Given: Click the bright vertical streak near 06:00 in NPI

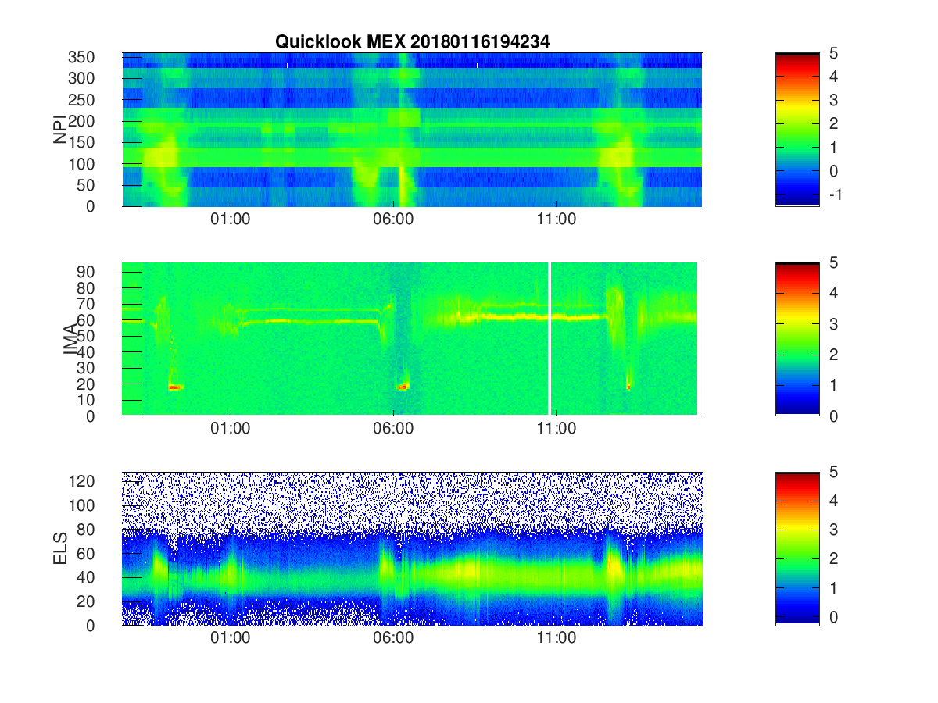Looking at the screenshot, I should pyautogui.click(x=402, y=130).
